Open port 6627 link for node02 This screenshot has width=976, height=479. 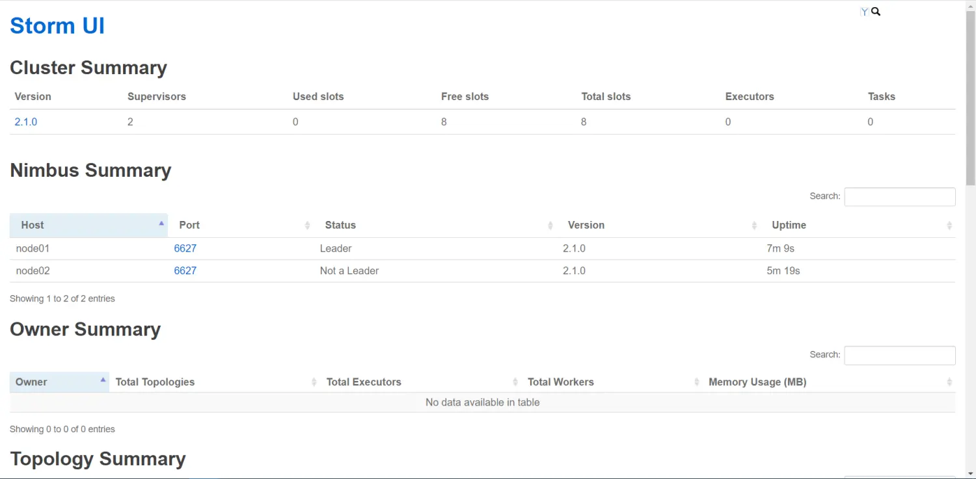click(185, 270)
